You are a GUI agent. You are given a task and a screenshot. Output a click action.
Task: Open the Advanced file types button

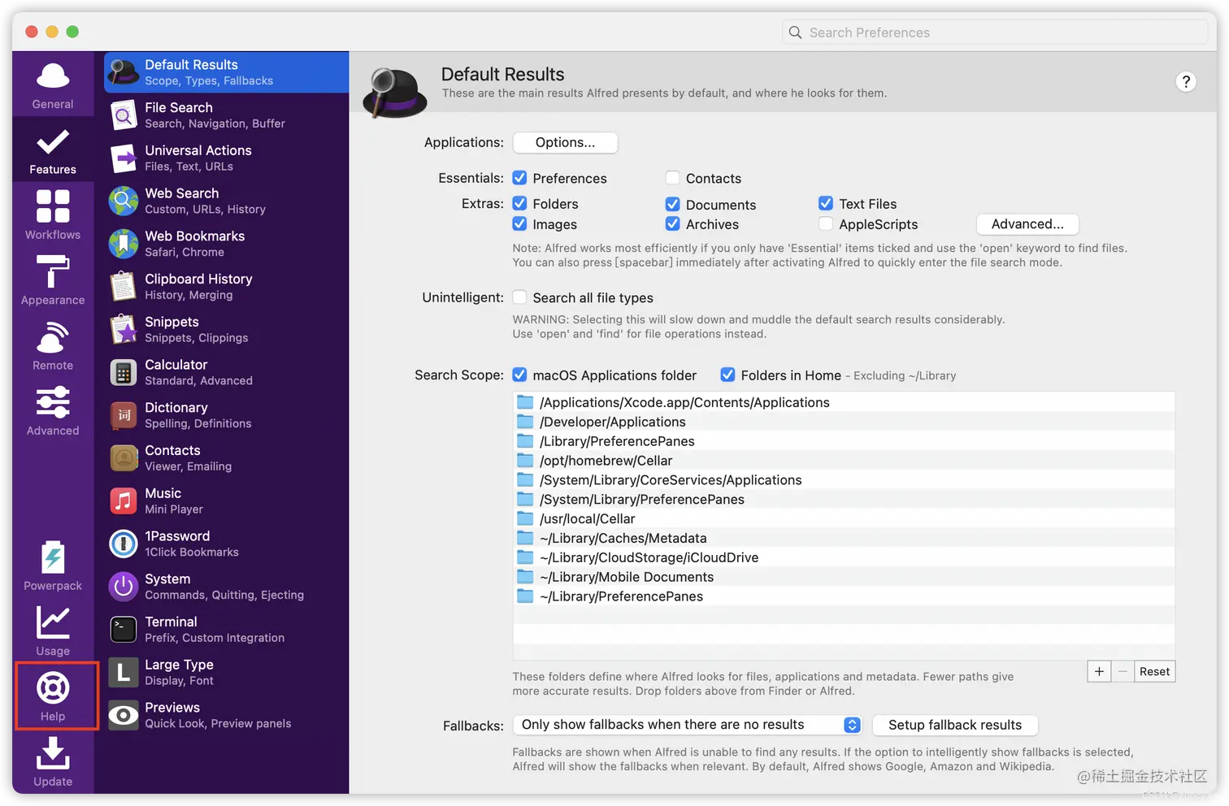point(1027,224)
